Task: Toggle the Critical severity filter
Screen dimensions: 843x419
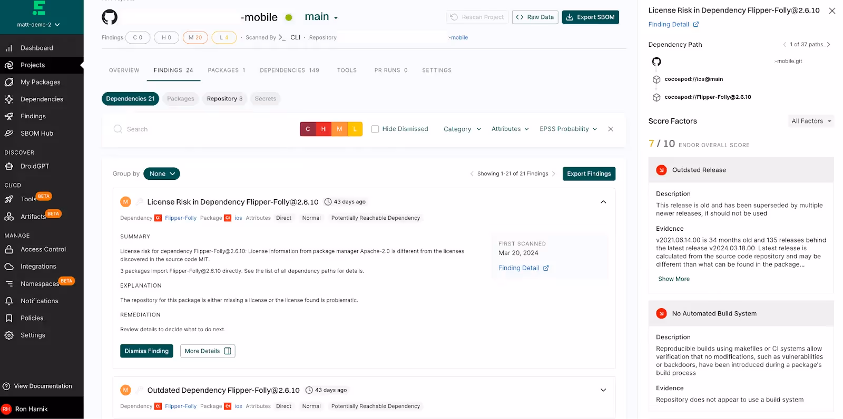Action: [308, 129]
